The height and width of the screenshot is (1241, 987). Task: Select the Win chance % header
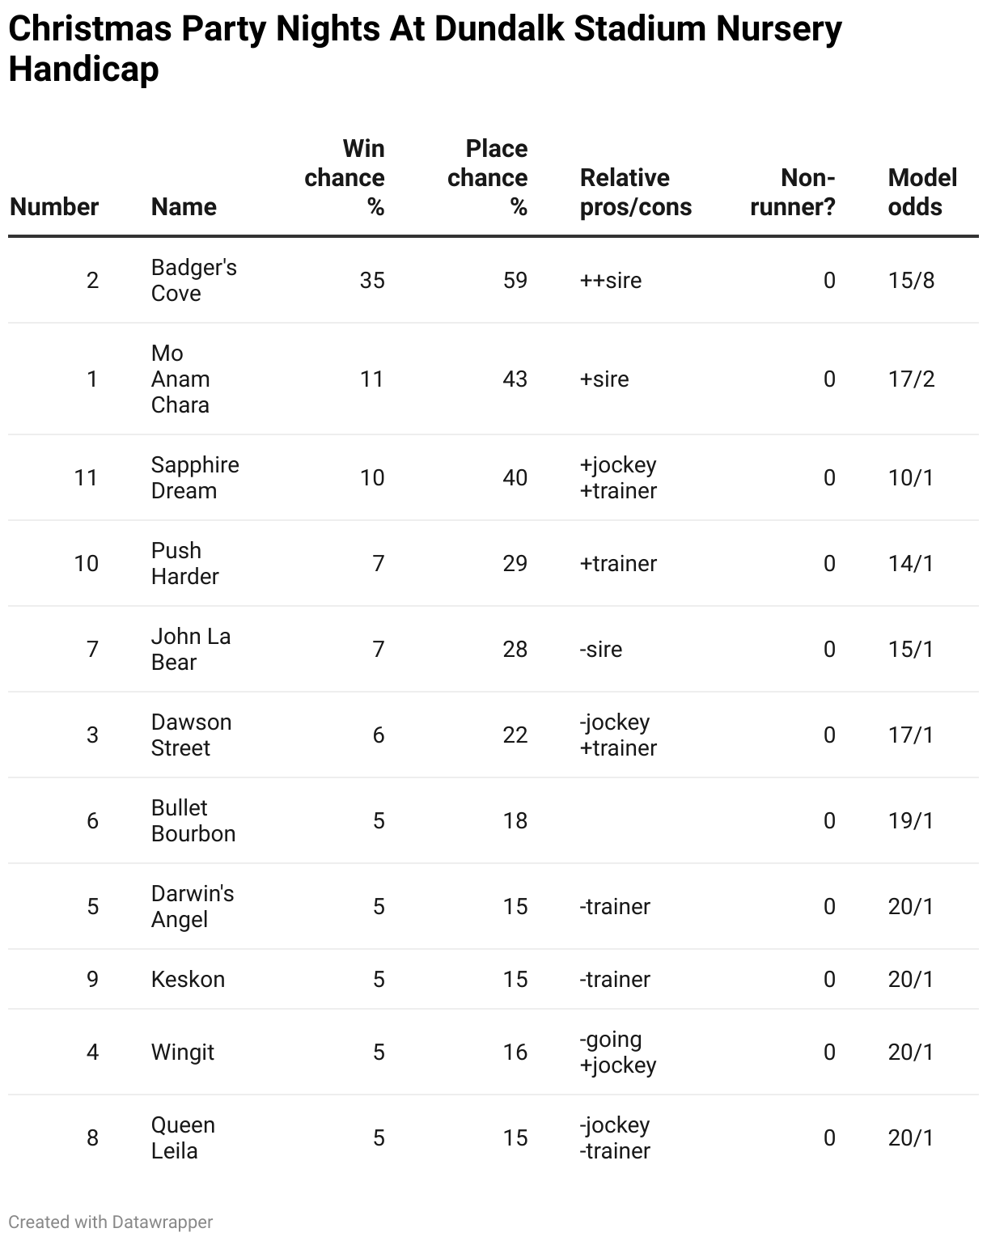point(345,177)
